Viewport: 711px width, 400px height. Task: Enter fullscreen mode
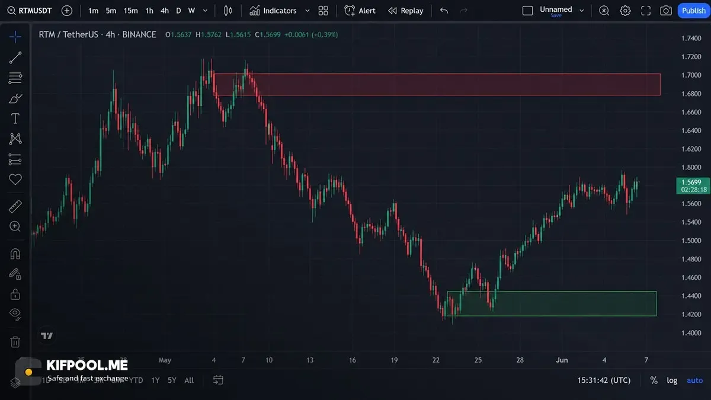click(646, 11)
